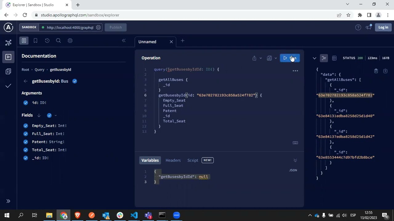Click the JSON label in variables panel
Image resolution: width=394 pixels, height=221 pixels.
tap(293, 170)
